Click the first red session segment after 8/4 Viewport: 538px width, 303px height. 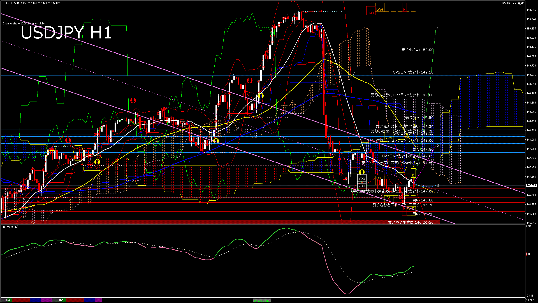click(x=21, y=300)
